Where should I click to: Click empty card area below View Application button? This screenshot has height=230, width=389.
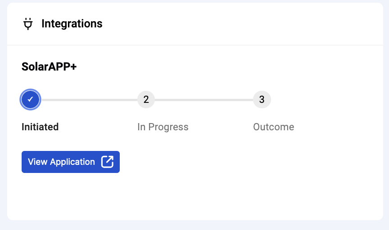coord(195,195)
